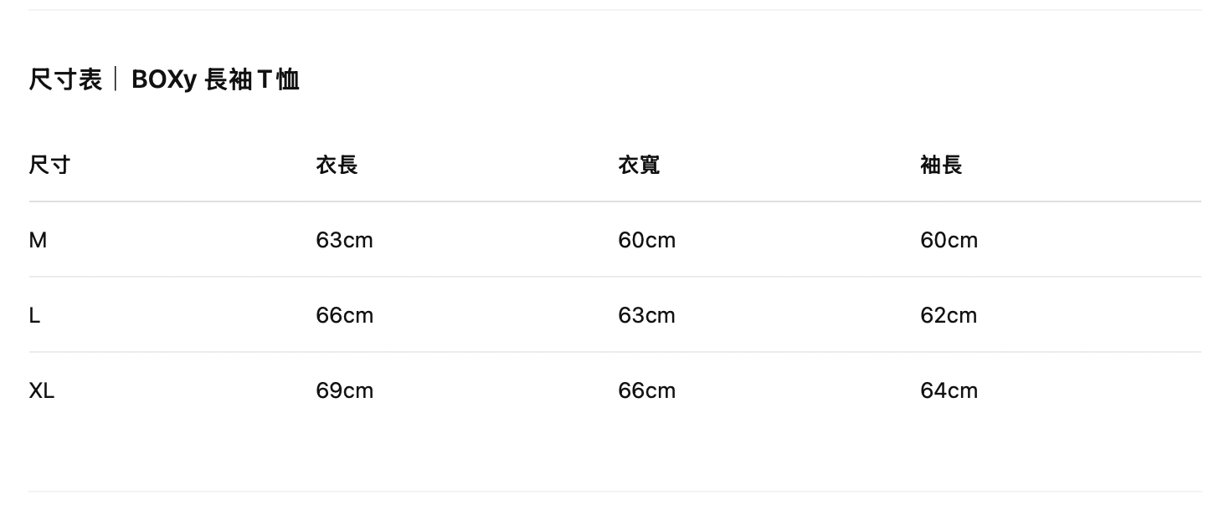Viewport: 1224px width, 530px height.
Task: Select the 尺寸 column header
Action: (x=49, y=165)
